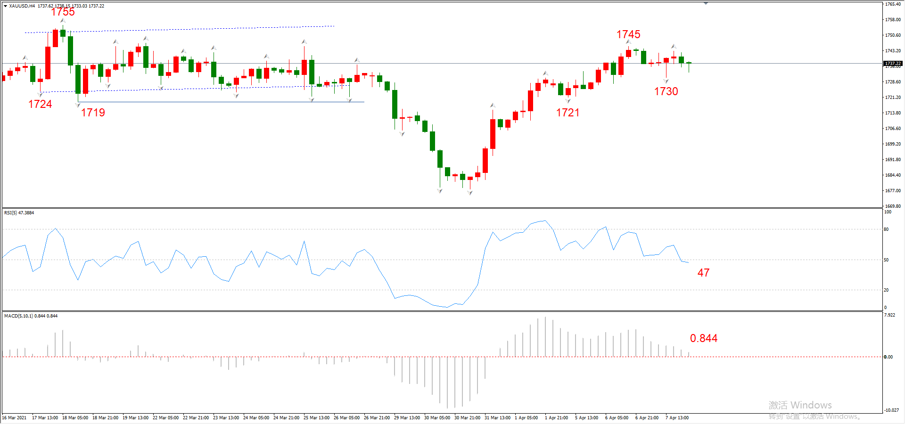Click the gray horizontal support line
905x424 pixels.
coord(221,102)
